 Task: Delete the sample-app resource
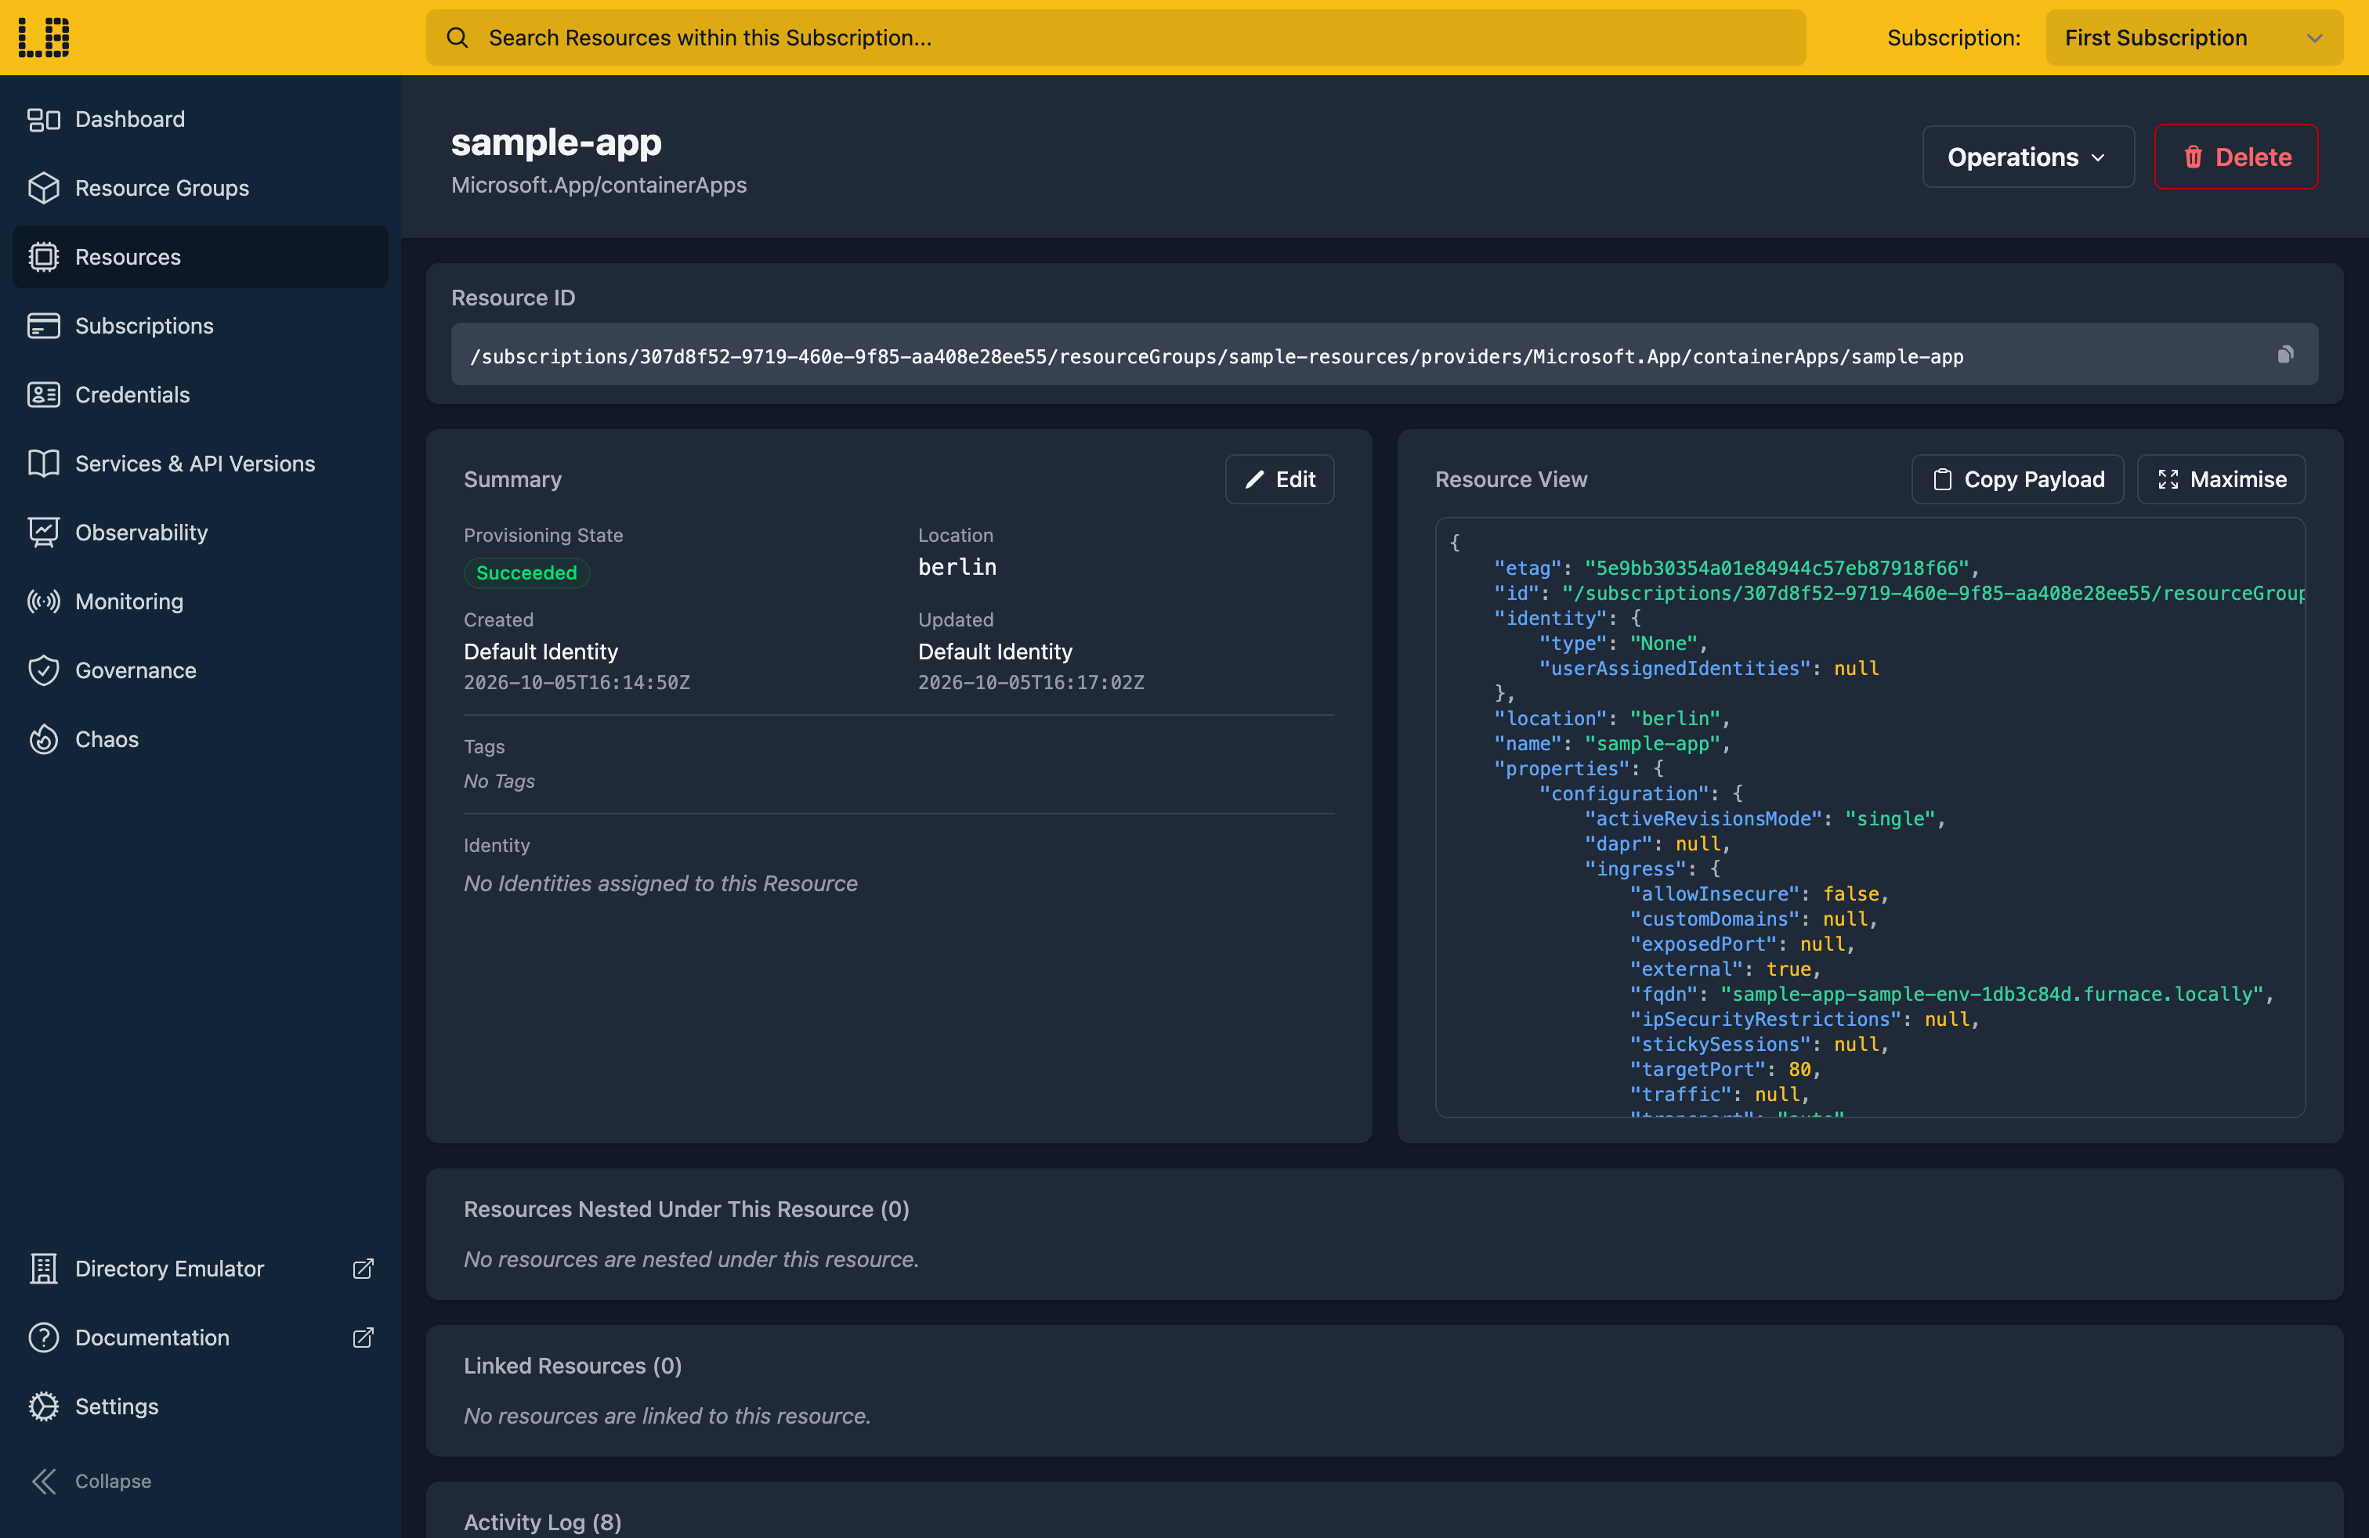pos(2236,156)
